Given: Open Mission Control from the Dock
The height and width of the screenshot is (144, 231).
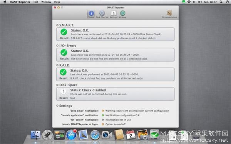Looking at the screenshot, I should 59,135.
